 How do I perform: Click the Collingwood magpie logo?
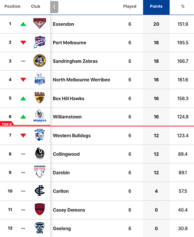coord(40,153)
